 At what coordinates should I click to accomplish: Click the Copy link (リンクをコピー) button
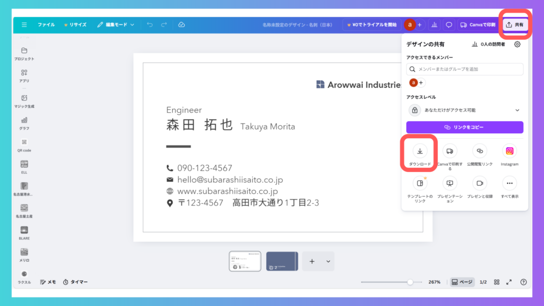(464, 127)
